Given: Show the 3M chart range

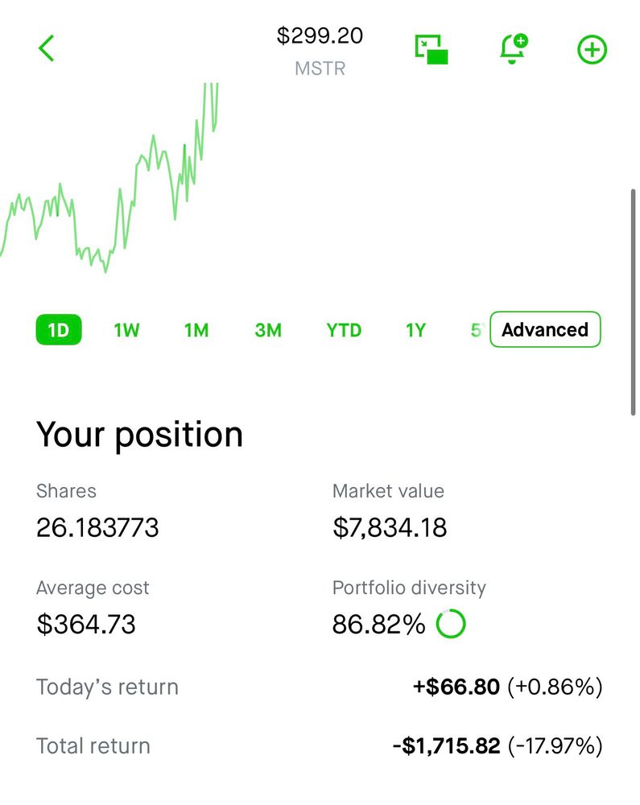Looking at the screenshot, I should (268, 330).
